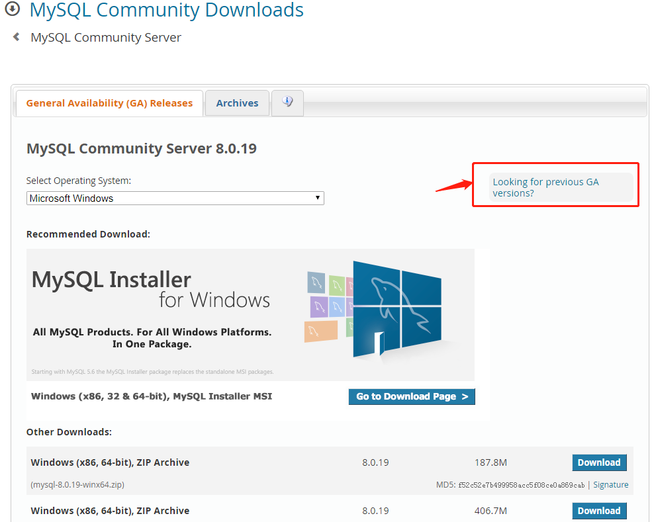Click the download circle icon beside page title
This screenshot has height=522, width=654.
(12, 9)
